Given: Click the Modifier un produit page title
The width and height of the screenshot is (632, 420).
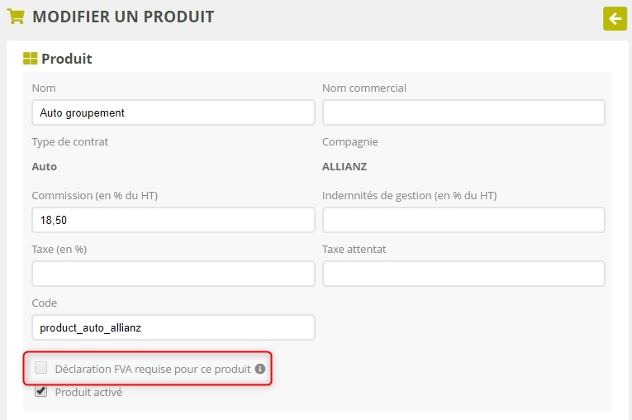Looking at the screenshot, I should [123, 17].
